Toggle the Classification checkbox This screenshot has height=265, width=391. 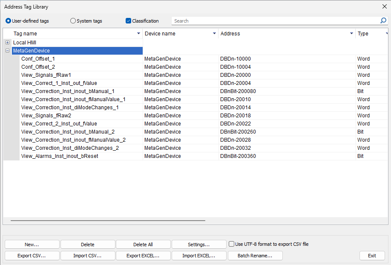tap(129, 21)
